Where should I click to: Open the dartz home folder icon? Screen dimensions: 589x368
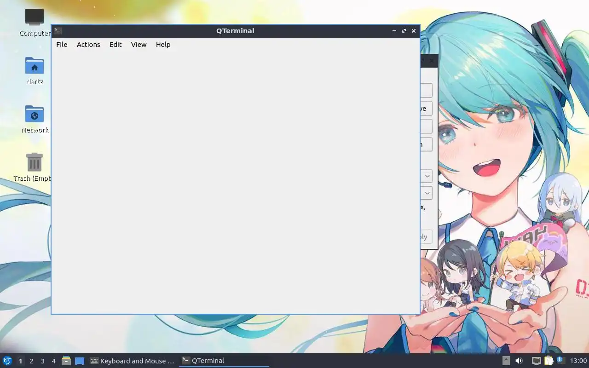pos(35,71)
